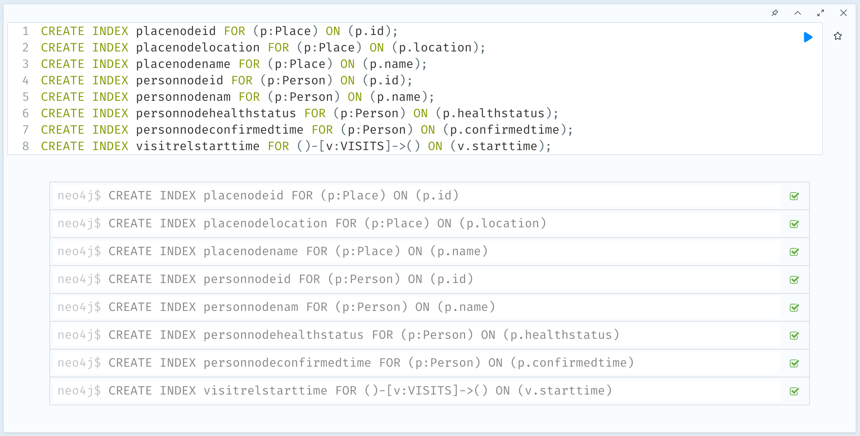860x436 pixels.
Task: Click the success checkmark for personnodehealthstatus statement
Action: 794,335
